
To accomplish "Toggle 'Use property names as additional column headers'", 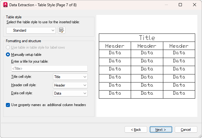I will (8, 105).
